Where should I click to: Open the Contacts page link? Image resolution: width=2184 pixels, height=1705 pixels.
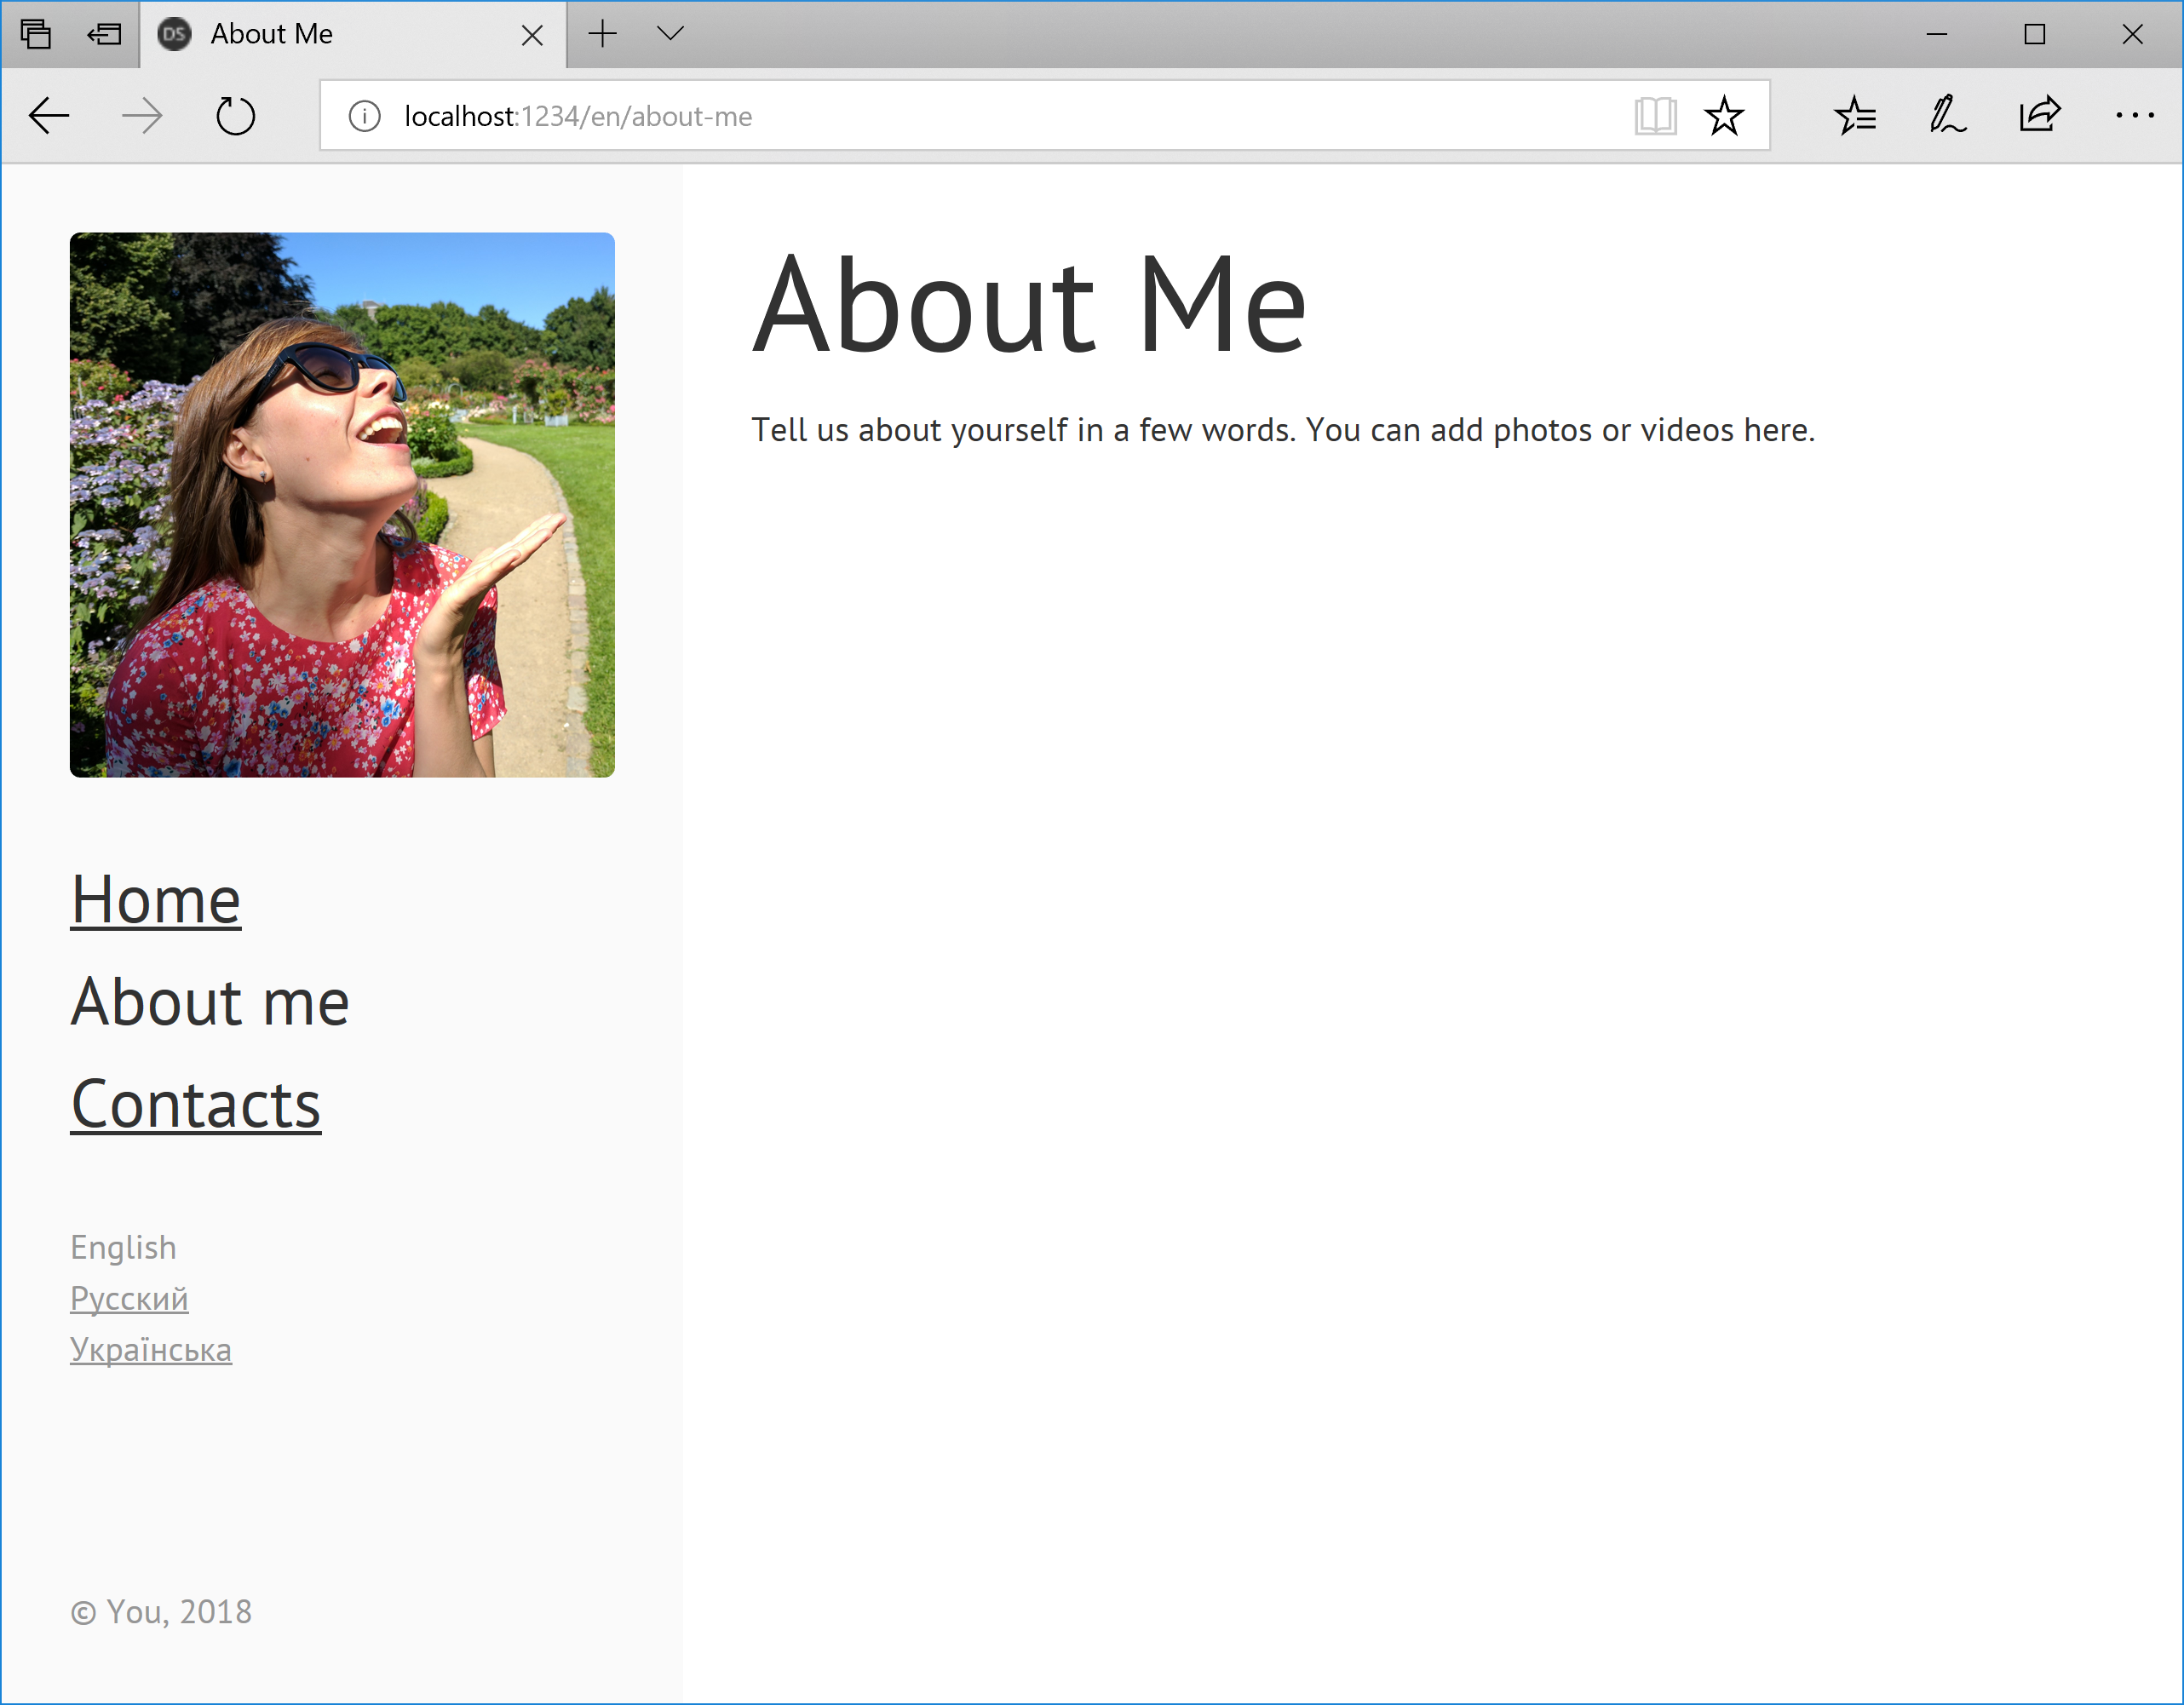(x=195, y=1104)
